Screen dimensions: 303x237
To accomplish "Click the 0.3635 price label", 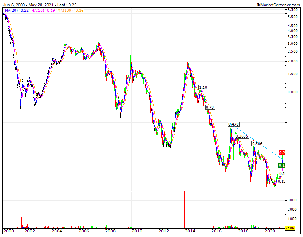I will tap(242, 136).
